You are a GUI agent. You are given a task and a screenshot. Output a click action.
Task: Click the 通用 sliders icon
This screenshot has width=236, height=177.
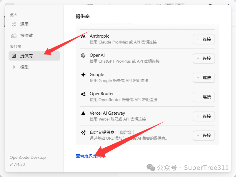click(x=14, y=24)
